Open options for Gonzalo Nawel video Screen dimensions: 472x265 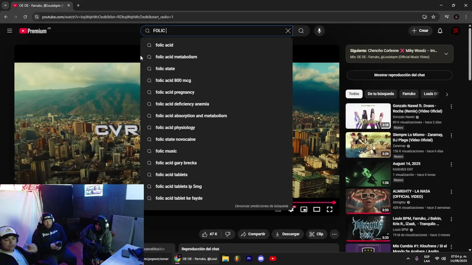451,107
